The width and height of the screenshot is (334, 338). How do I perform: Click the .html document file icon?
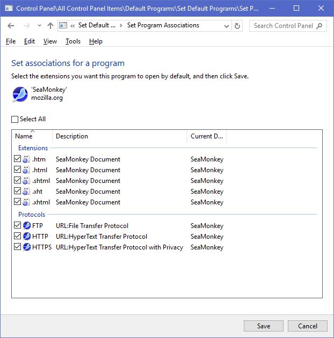click(26, 170)
